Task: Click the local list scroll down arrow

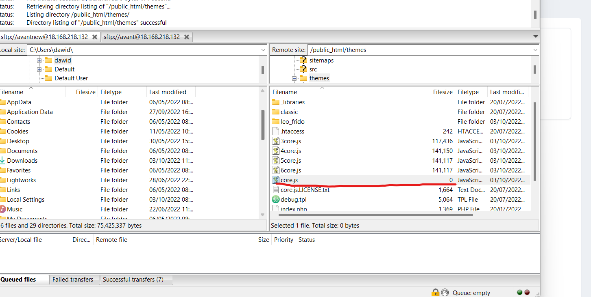Action: (263, 215)
